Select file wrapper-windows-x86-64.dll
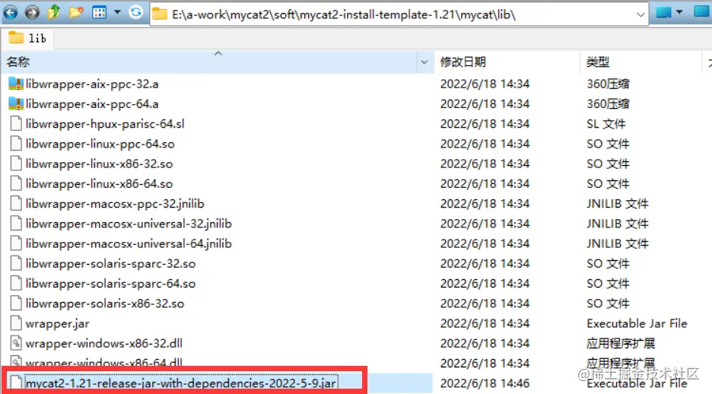The height and width of the screenshot is (394, 712). (104, 363)
